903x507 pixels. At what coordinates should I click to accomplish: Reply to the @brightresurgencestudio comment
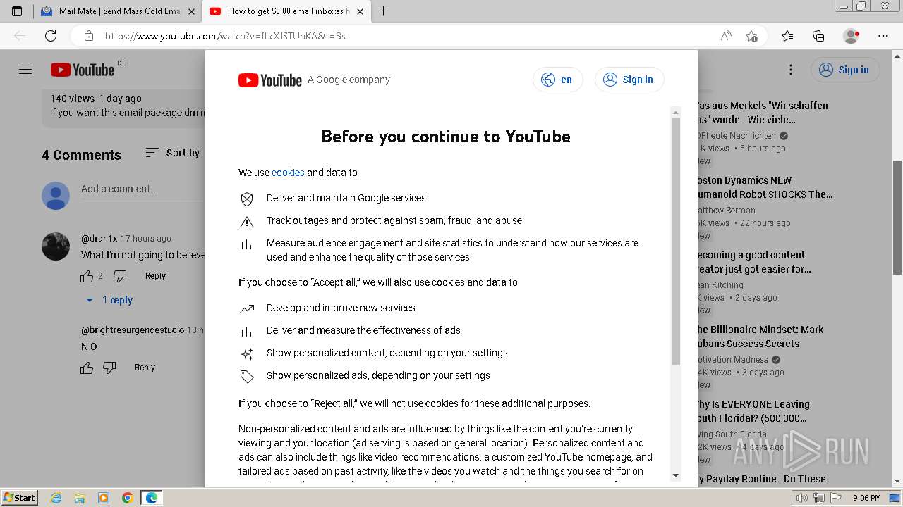(145, 368)
